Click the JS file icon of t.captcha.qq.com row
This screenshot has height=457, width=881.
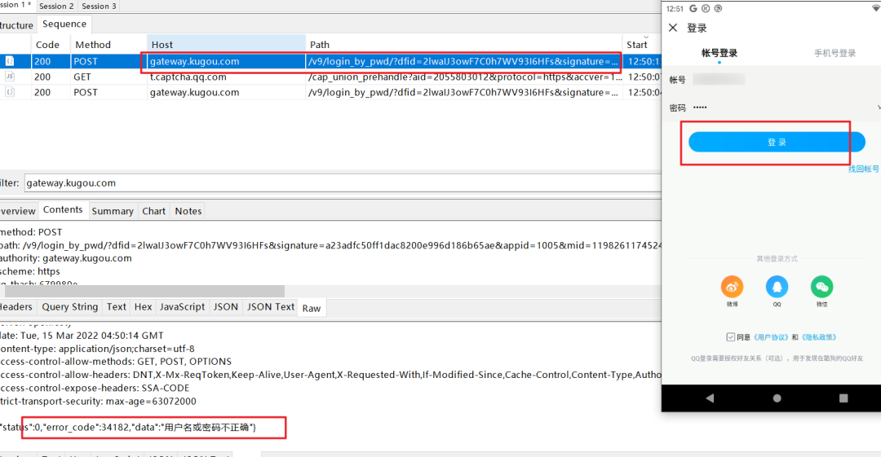pos(10,77)
